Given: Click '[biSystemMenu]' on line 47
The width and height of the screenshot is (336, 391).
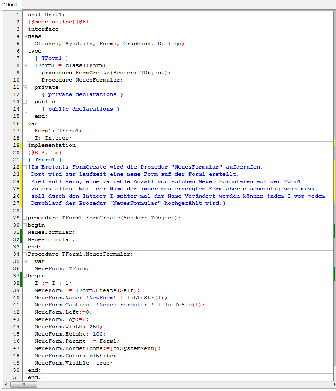Looking at the screenshot, I should point(134,348).
